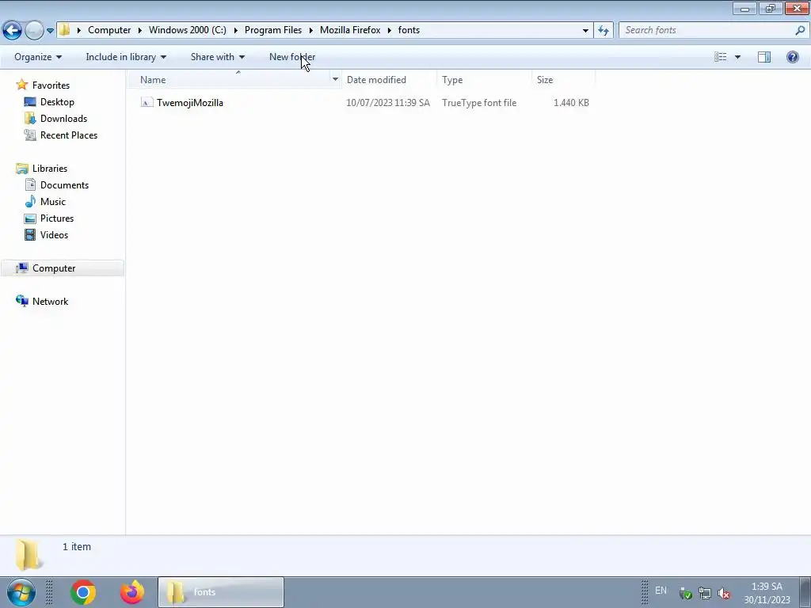
Task: Select the Program Files breadcrumb
Action: coord(273,30)
